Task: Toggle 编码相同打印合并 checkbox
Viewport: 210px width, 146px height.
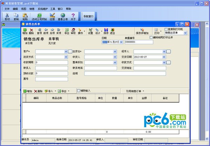Action: 151,37
